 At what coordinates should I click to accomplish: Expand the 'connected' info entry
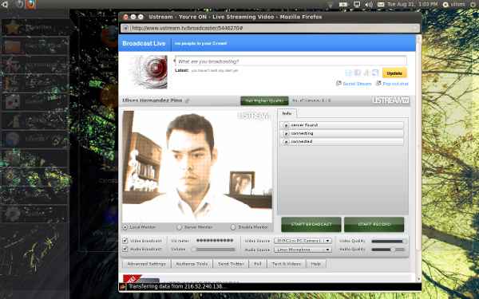(x=342, y=142)
